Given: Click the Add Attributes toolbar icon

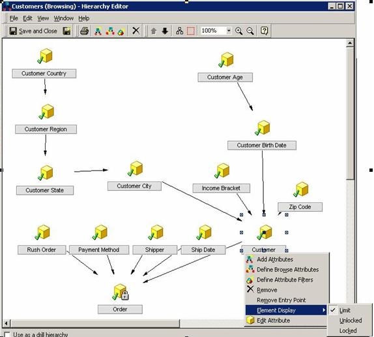Looking at the screenshot, I should [x=98, y=31].
